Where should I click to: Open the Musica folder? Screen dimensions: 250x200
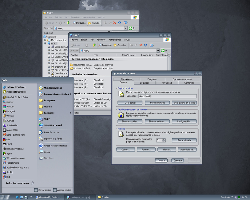click(45, 106)
